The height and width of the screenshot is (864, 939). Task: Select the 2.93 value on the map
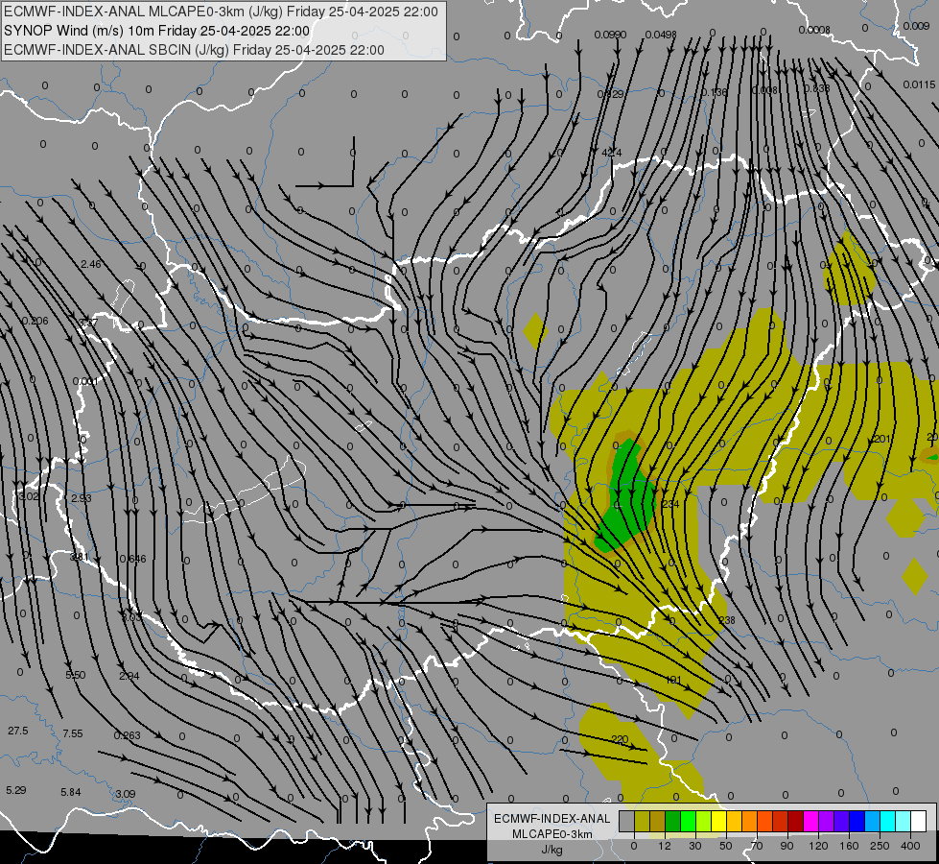[x=82, y=498]
